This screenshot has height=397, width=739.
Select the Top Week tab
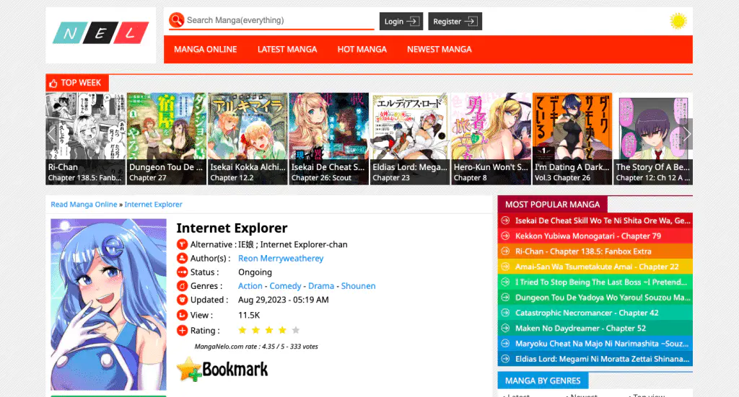[77, 83]
